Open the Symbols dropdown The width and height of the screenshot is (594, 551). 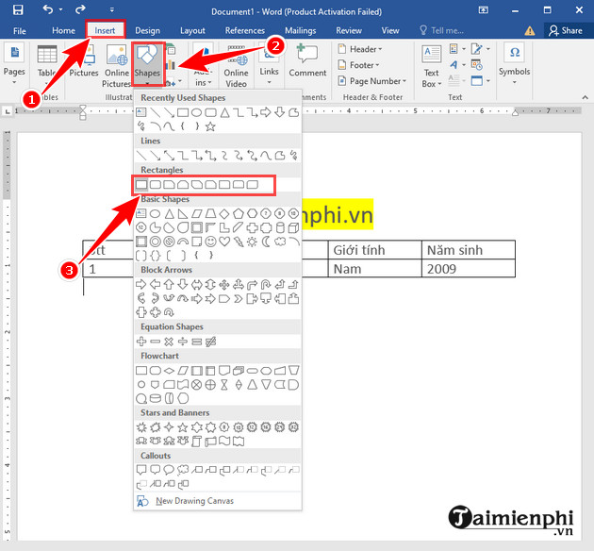pos(514,65)
